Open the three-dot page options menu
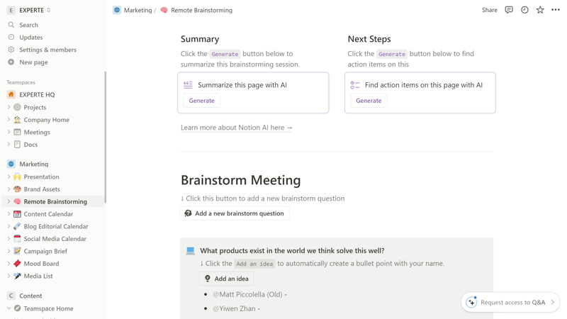Screen dimensions: 567x319 (556, 10)
